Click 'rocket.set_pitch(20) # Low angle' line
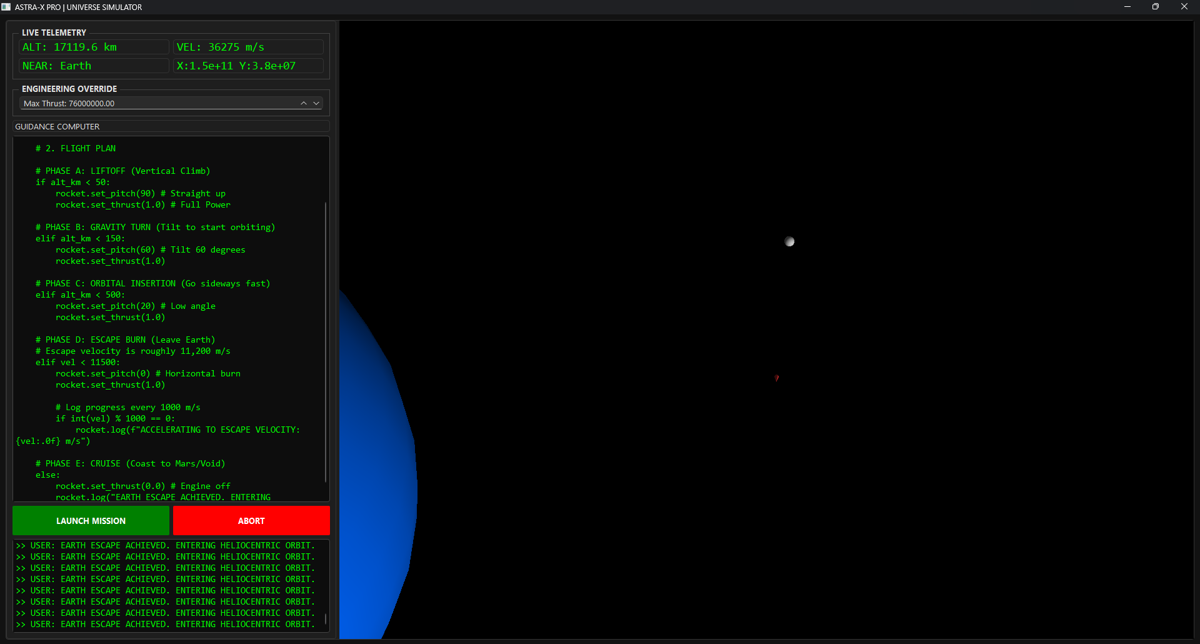 (136, 306)
